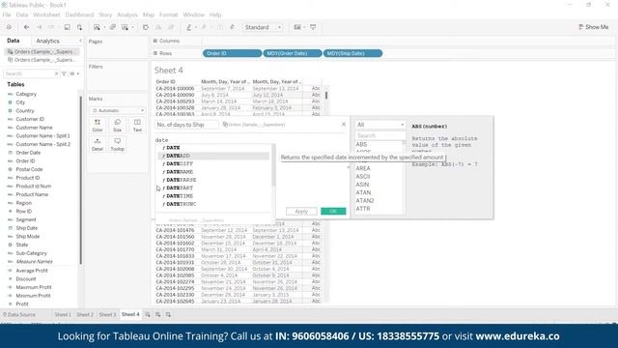Close the calculated field editor
This screenshot has height=348, width=618.
pos(344,125)
